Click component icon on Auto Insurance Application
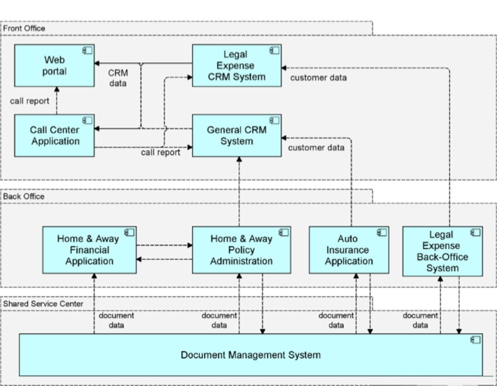Image resolution: width=497 pixels, height=386 pixels. click(382, 232)
